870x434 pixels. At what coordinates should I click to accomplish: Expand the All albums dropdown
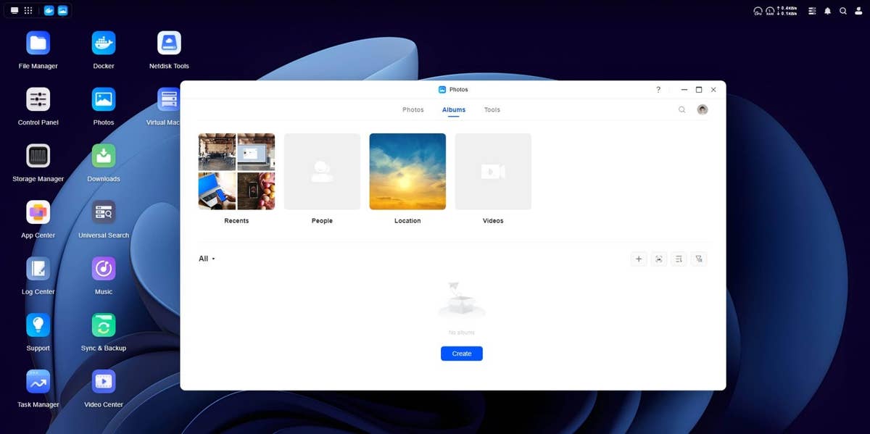[x=207, y=259]
